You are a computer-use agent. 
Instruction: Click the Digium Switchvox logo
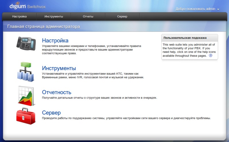pyautogui.click(x=27, y=6)
